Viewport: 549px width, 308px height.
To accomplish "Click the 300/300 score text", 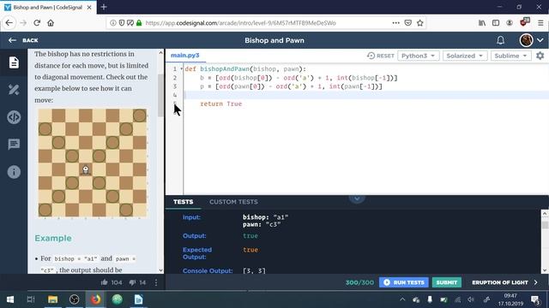I will (x=359, y=282).
